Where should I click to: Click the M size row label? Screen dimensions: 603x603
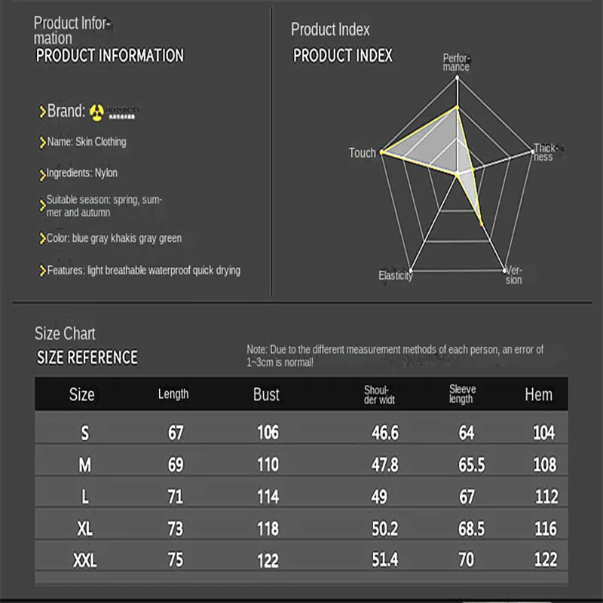point(84,465)
